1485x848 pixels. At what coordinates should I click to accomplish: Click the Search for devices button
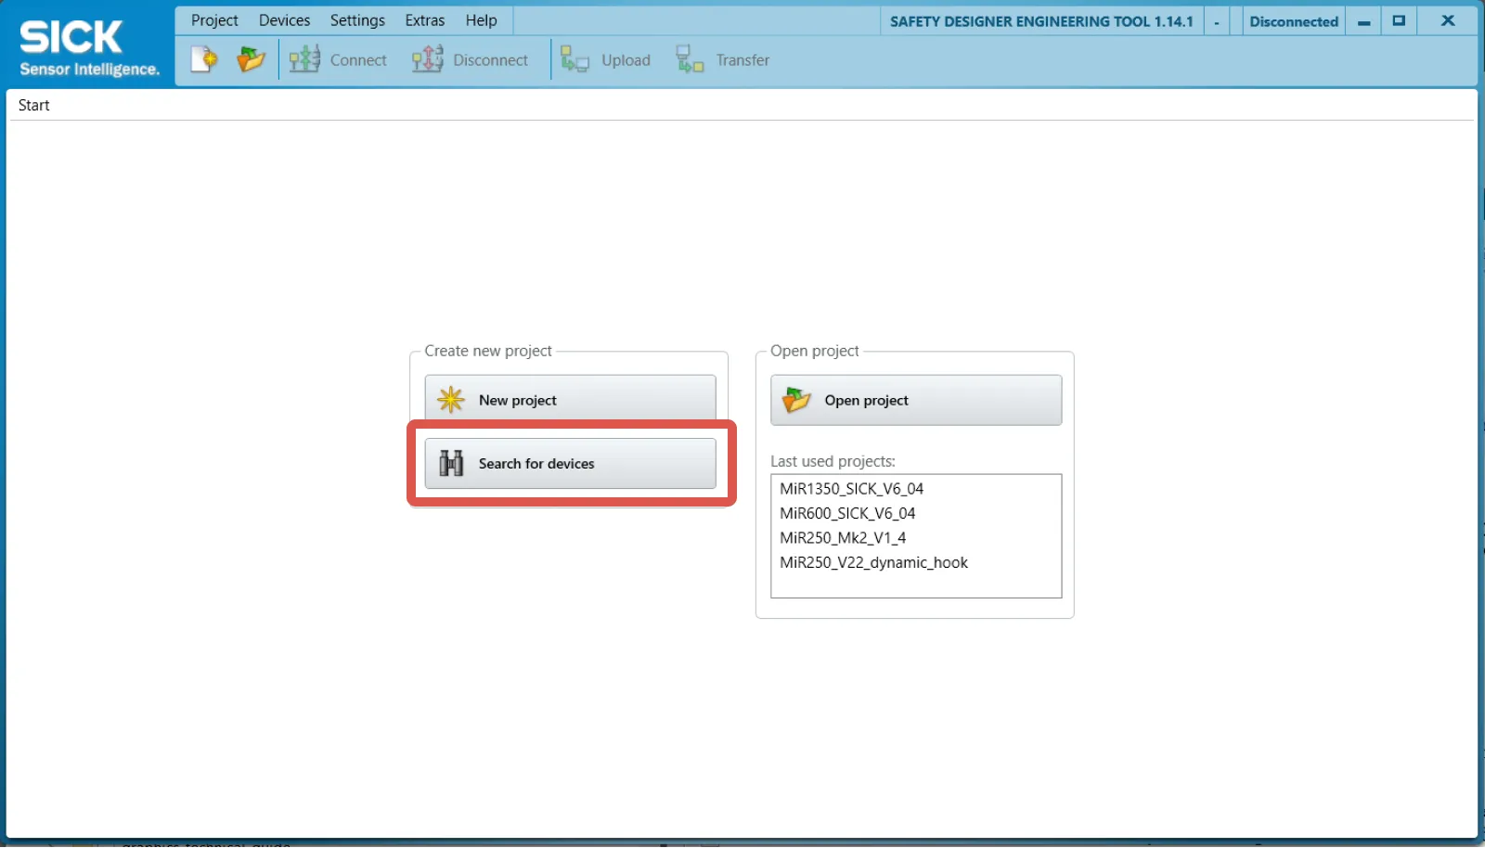[570, 463]
